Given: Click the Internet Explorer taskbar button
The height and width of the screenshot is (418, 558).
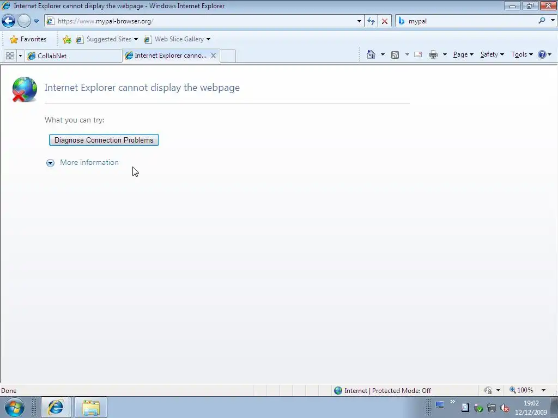Looking at the screenshot, I should pyautogui.click(x=55, y=407).
